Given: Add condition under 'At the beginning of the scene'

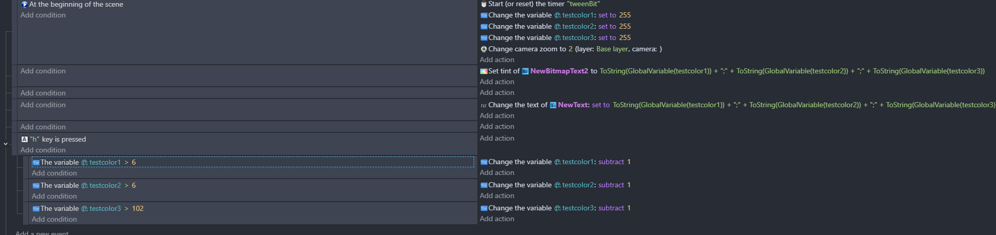Looking at the screenshot, I should [x=43, y=15].
